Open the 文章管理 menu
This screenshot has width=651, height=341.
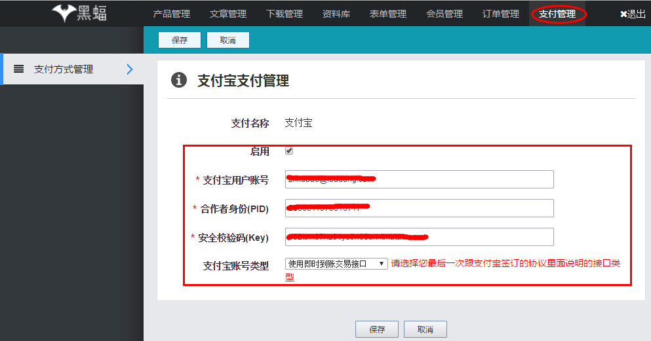click(228, 14)
